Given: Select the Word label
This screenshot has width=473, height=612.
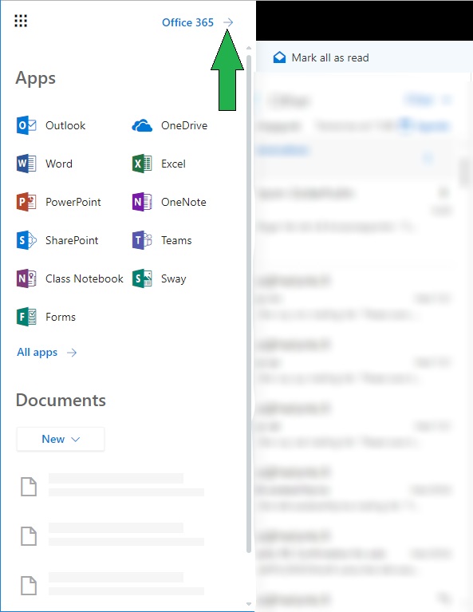Looking at the screenshot, I should coord(59,164).
